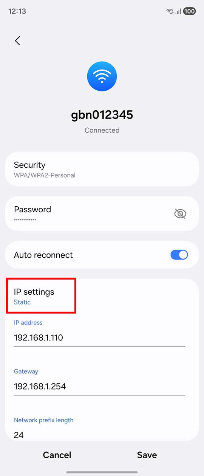The image size is (204, 476).
Task: Tap the back arrow icon
Action: coord(17,41)
